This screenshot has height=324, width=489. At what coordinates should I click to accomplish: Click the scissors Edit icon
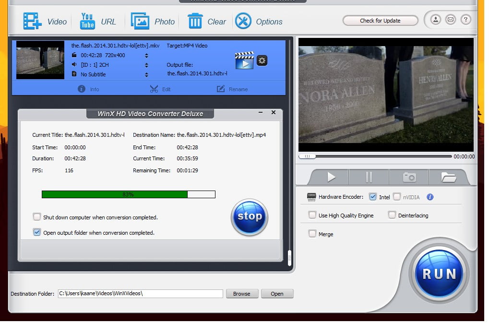click(155, 89)
